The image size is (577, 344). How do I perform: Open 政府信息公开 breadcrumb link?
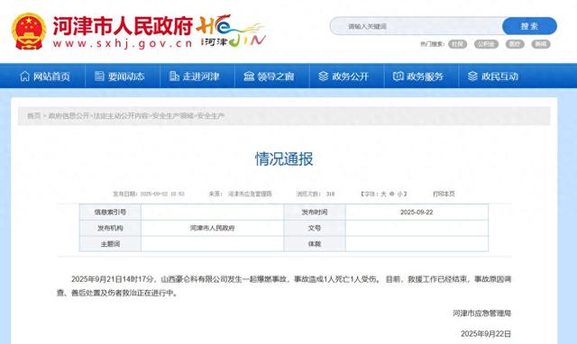pos(69,116)
